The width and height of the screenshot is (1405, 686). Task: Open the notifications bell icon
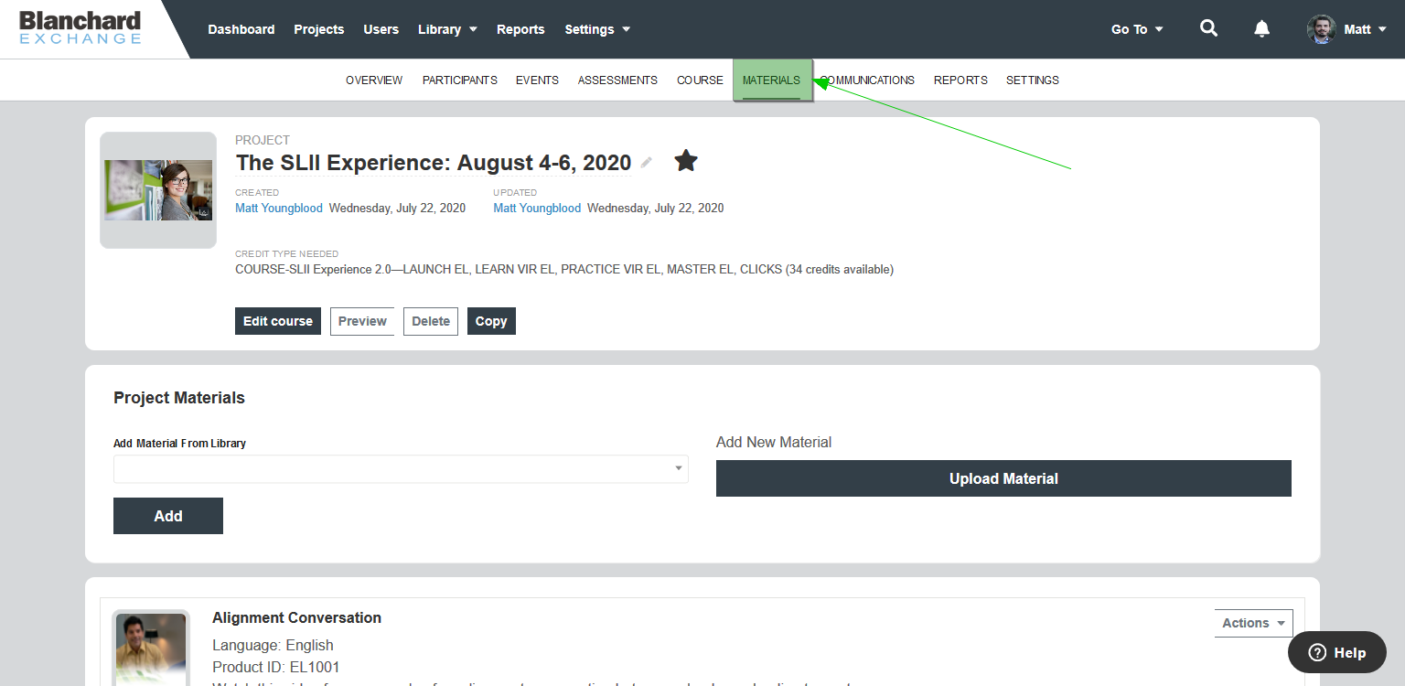pyautogui.click(x=1261, y=28)
